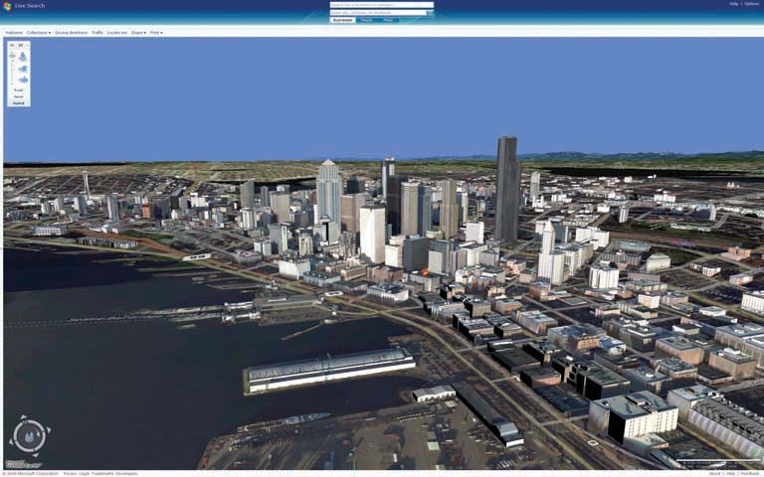Click the Virtual Earth logo

23,464
